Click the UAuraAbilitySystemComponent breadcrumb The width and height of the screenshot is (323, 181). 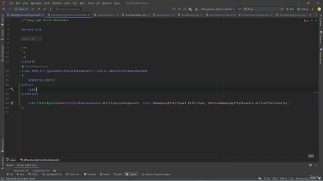pos(39,160)
